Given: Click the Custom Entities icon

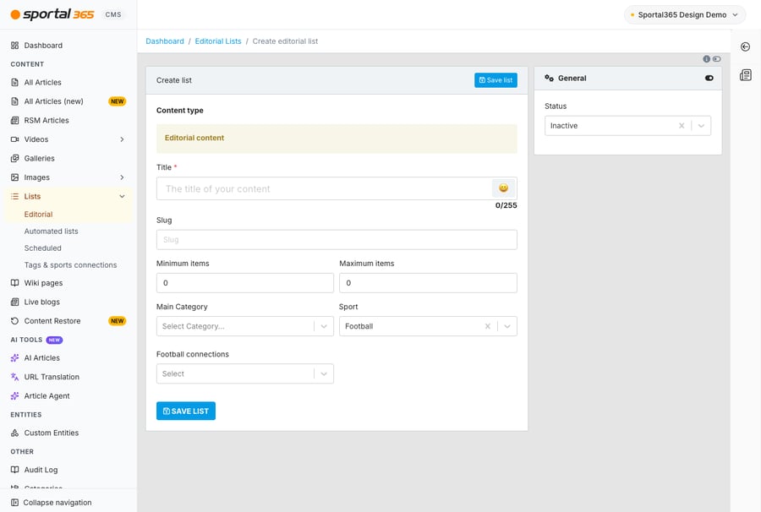Looking at the screenshot, I should [14, 433].
